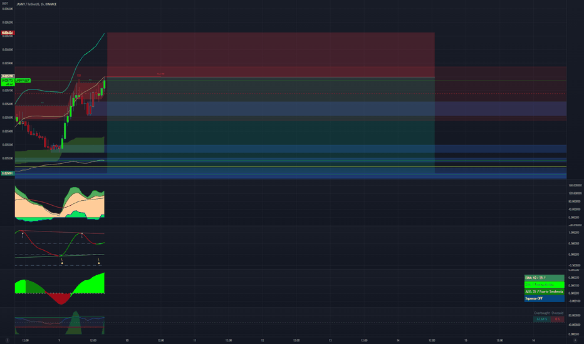Click the USDT currency label
Screen dimensions: 584x344
coord(5,4)
